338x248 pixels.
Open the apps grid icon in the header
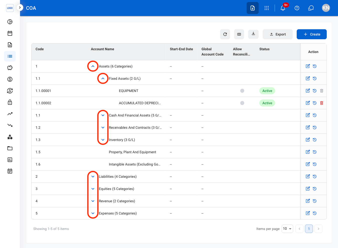(x=267, y=8)
